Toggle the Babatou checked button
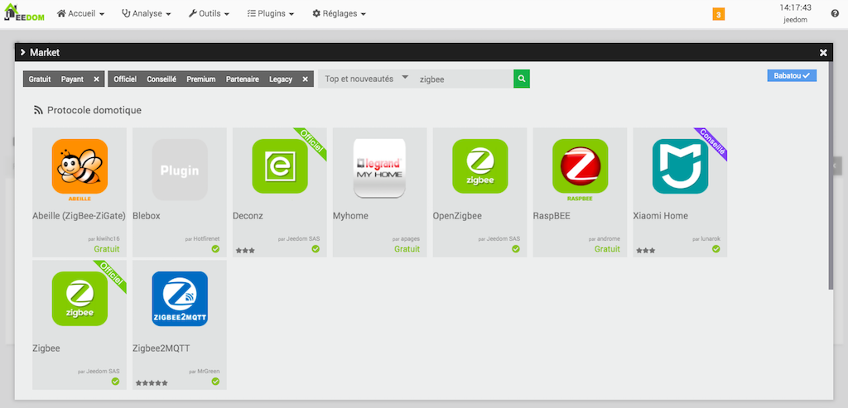 click(x=792, y=75)
